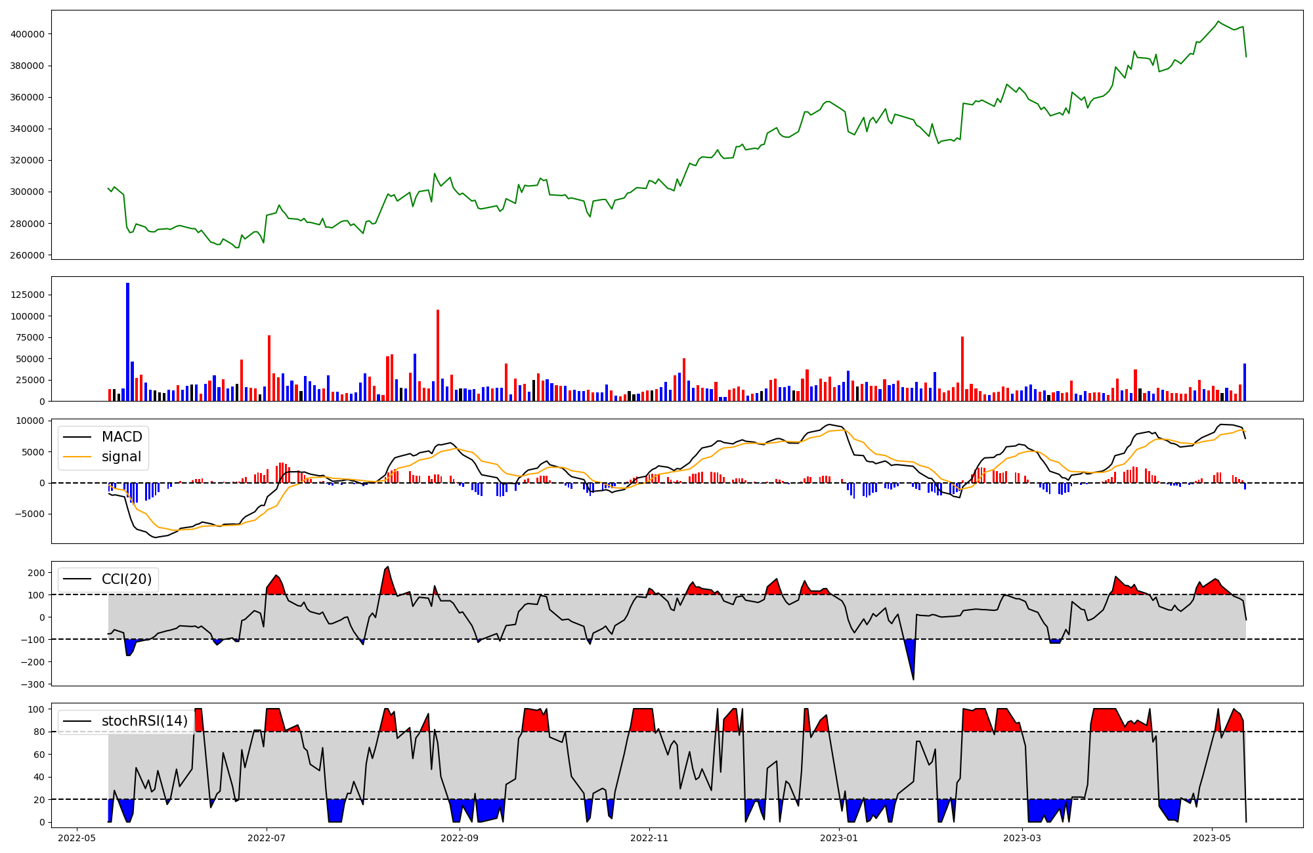This screenshot has width=1313, height=853.
Task: Click the 260000 price axis label
Action: click(x=28, y=255)
